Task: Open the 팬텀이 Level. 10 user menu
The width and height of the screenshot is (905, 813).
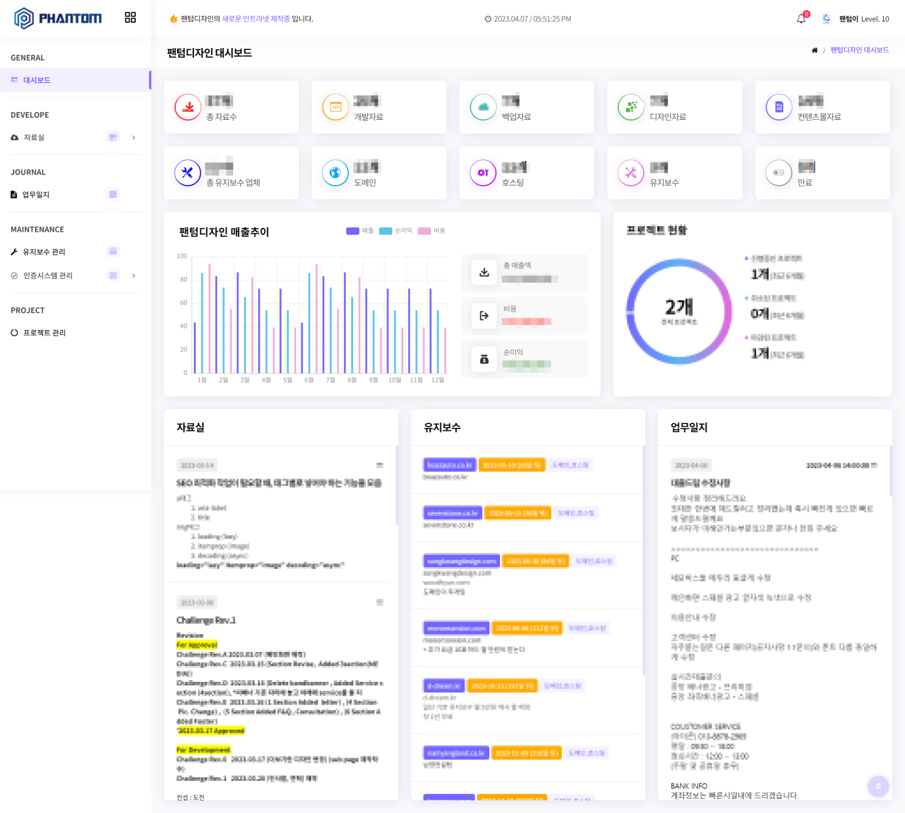Action: pyautogui.click(x=855, y=19)
